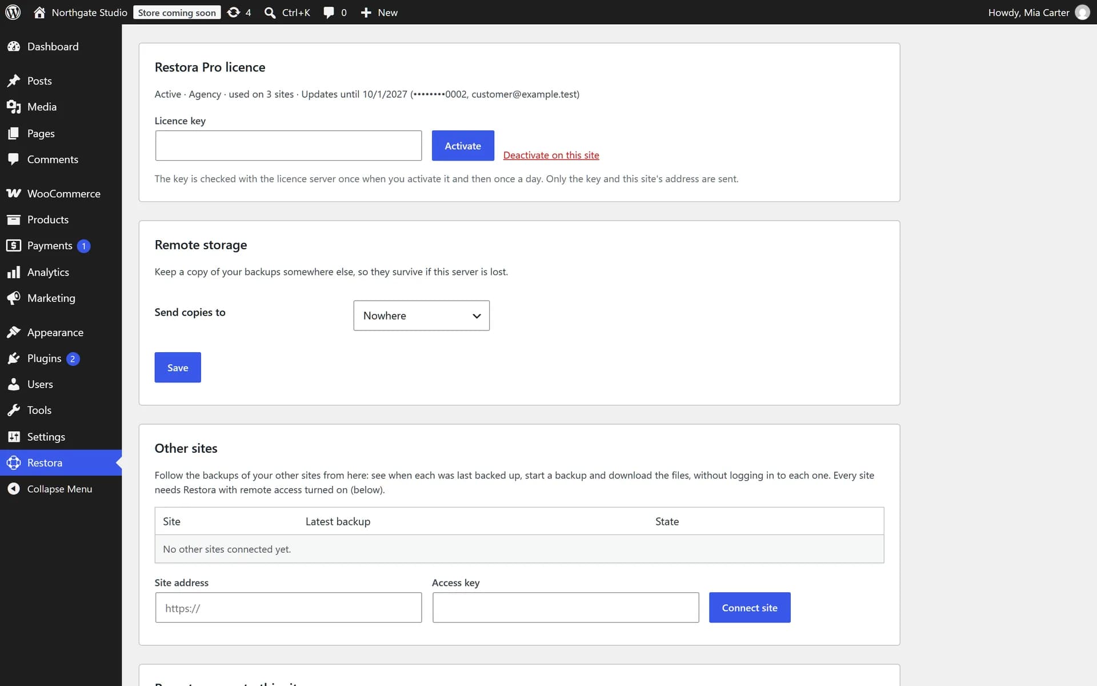Click the Products box icon
The height and width of the screenshot is (686, 1097).
14,220
